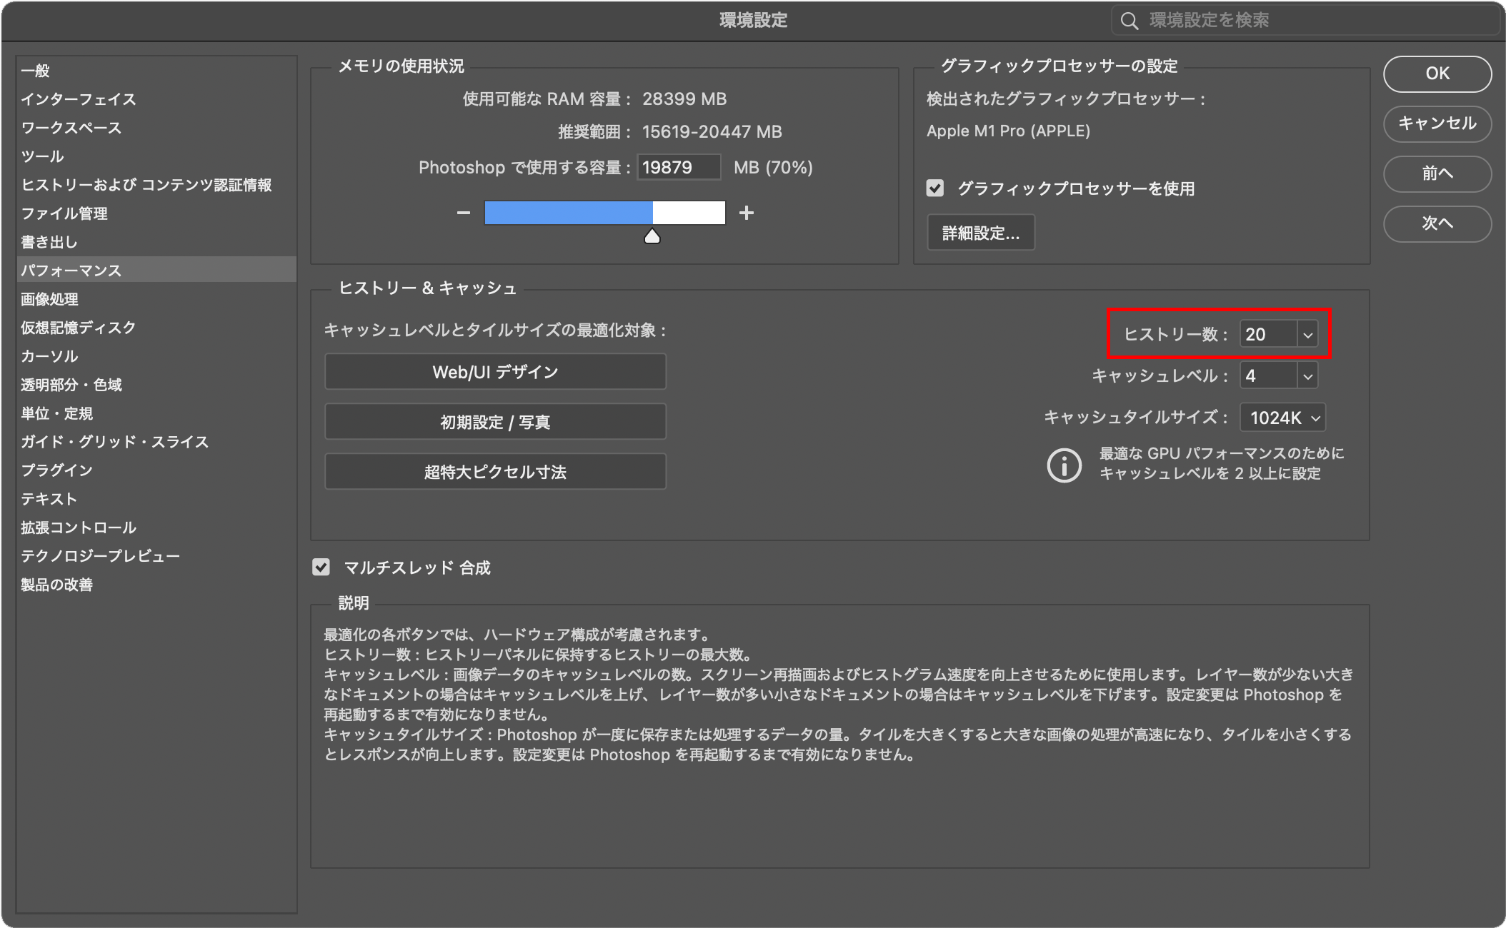Select ツール in the sidebar
The width and height of the screenshot is (1506, 928).
[156, 156]
